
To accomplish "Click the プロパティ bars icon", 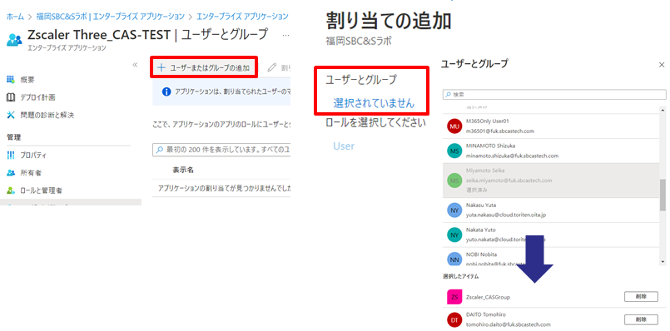I will pyautogui.click(x=11, y=156).
